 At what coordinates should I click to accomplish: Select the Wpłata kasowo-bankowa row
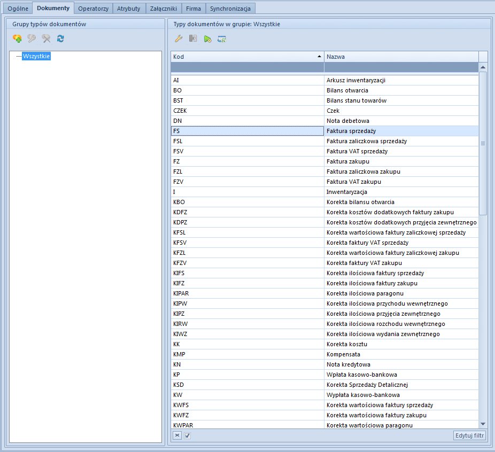tap(324, 375)
